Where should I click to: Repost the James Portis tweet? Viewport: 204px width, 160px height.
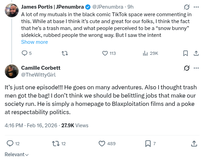tap(65, 53)
